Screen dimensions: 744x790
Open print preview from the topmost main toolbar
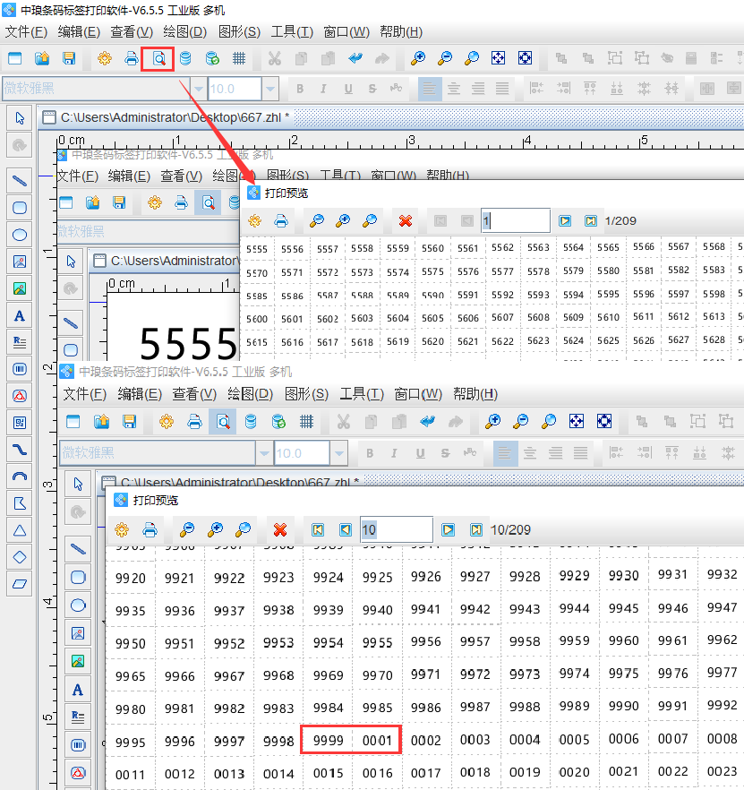[158, 59]
